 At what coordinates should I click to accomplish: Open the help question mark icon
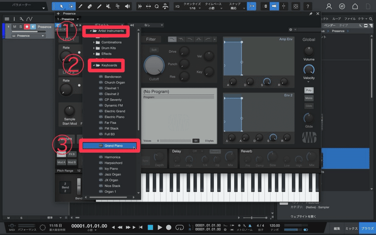tap(308, 7)
